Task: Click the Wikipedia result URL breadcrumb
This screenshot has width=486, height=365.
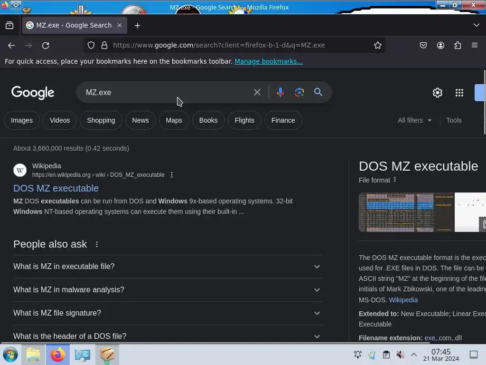Action: 98,175
